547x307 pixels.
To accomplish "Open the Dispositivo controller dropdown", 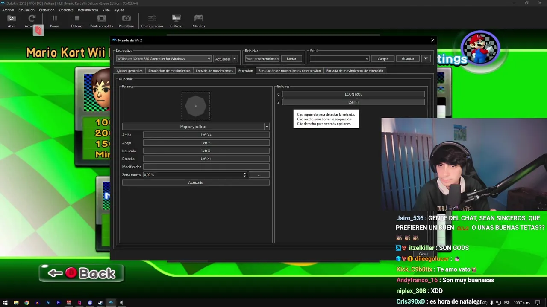I will pyautogui.click(x=164, y=59).
